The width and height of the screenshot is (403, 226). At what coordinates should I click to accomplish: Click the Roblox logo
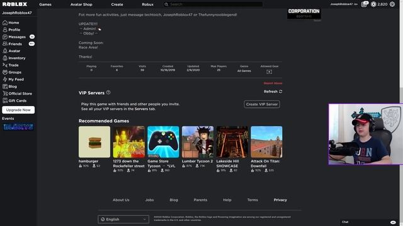pos(14,4)
